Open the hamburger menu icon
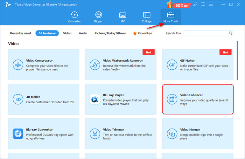Viewport: 245px width, 159px height. pyautogui.click(x=211, y=4)
